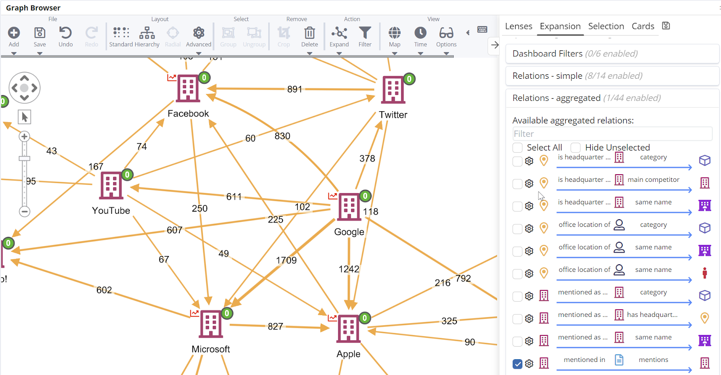The image size is (721, 375).
Task: Click the pan navigation control
Action: click(24, 88)
